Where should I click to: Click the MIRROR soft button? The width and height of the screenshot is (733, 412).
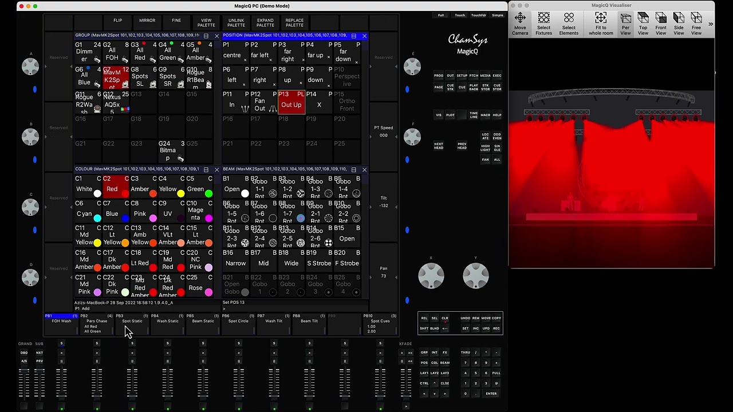147,21
